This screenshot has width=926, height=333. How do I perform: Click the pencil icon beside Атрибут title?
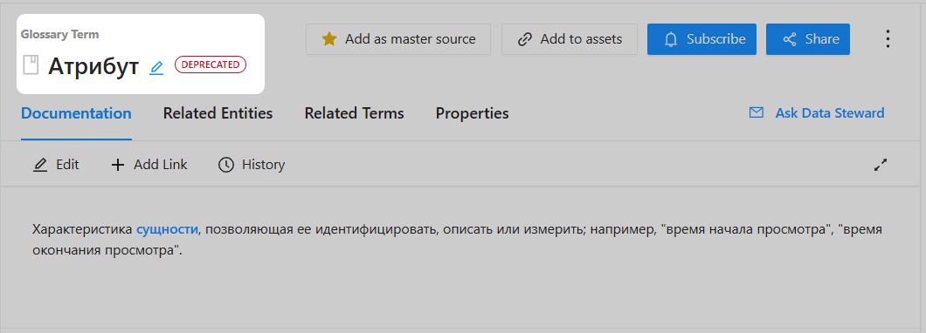point(156,68)
